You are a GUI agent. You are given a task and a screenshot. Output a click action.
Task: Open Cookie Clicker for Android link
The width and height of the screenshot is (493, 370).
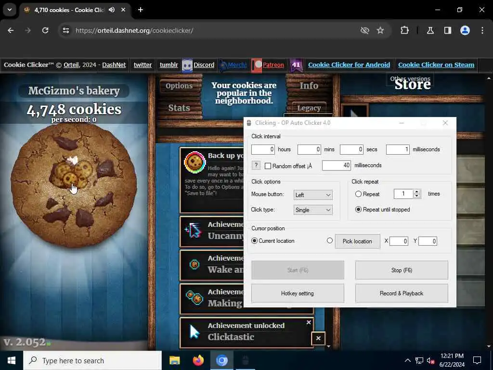tap(349, 65)
